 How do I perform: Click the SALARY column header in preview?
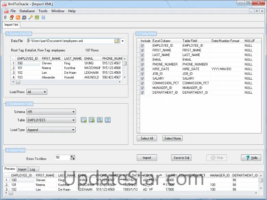click(x=171, y=175)
